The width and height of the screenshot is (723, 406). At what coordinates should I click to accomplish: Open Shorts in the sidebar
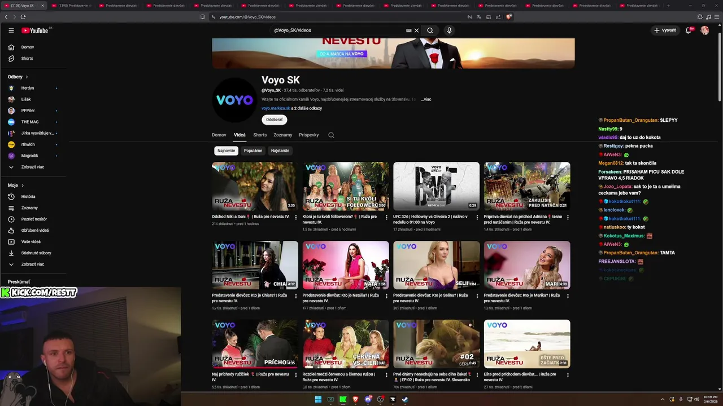pos(27,59)
